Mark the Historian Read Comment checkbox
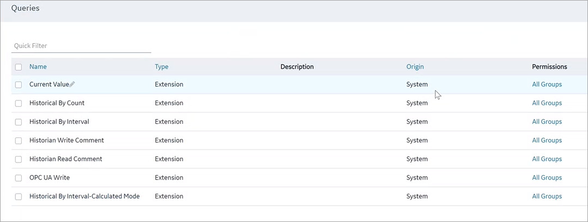Viewport: 588px width, 222px height. point(19,159)
